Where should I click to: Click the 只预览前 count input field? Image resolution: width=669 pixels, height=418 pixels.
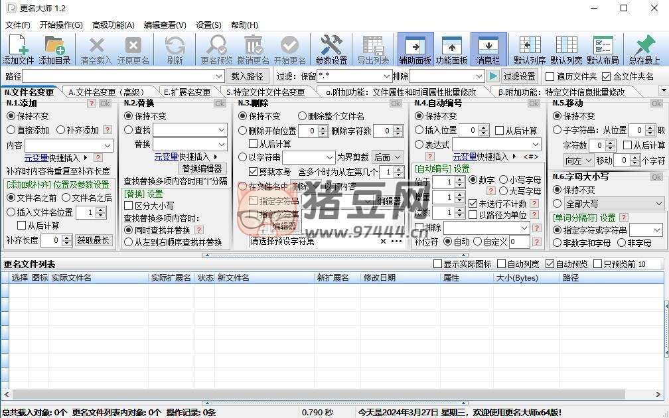[x=649, y=264]
